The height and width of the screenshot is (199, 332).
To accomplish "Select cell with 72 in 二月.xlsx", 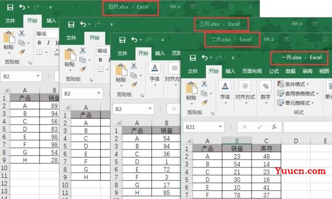I will click(167, 169).
